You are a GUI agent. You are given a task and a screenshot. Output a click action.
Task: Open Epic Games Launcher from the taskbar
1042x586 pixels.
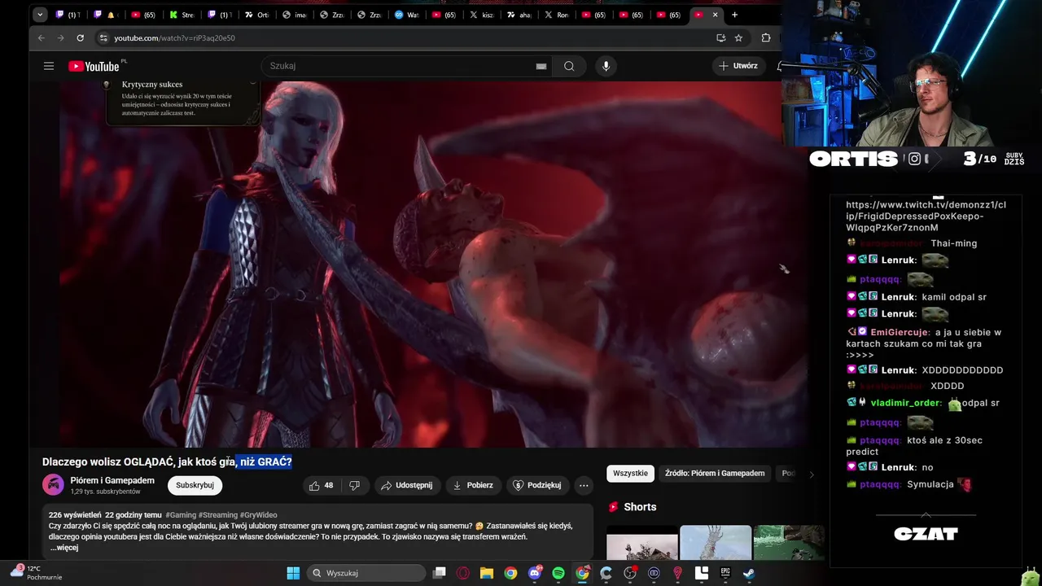(725, 573)
